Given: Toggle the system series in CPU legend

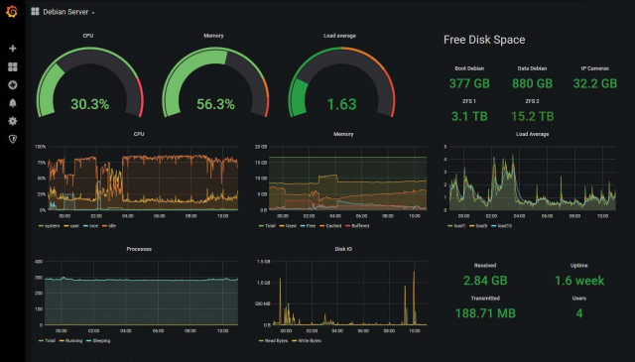Looking at the screenshot, I should (49, 226).
